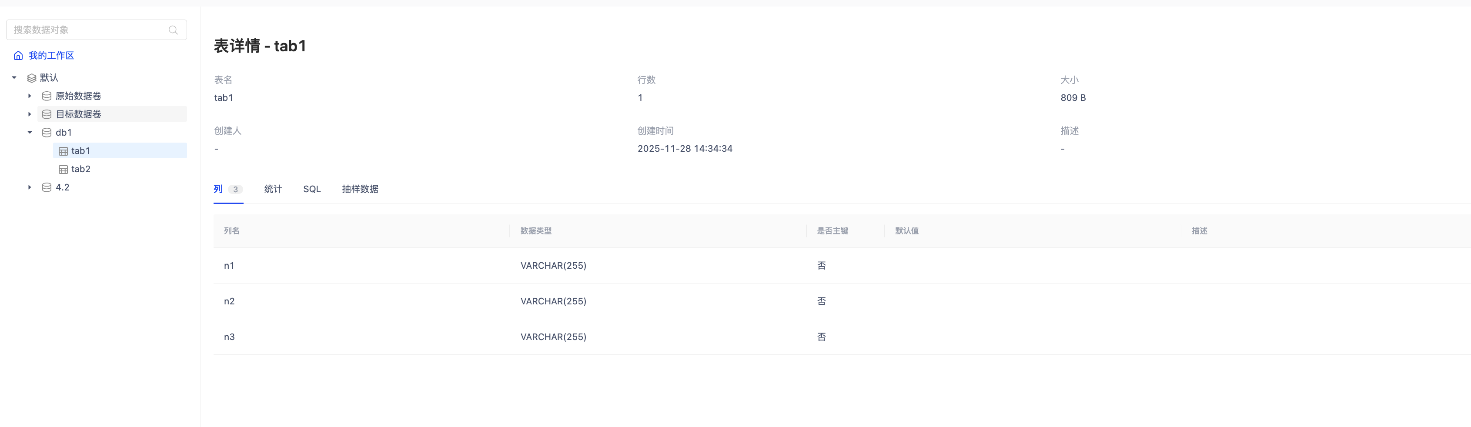
Task: Expand the 原始数据卷 node
Action: [30, 96]
